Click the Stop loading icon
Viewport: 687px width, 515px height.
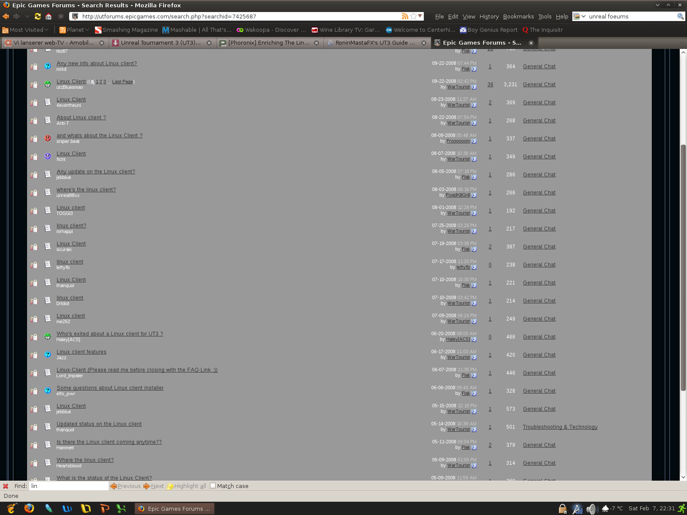[x=61, y=16]
